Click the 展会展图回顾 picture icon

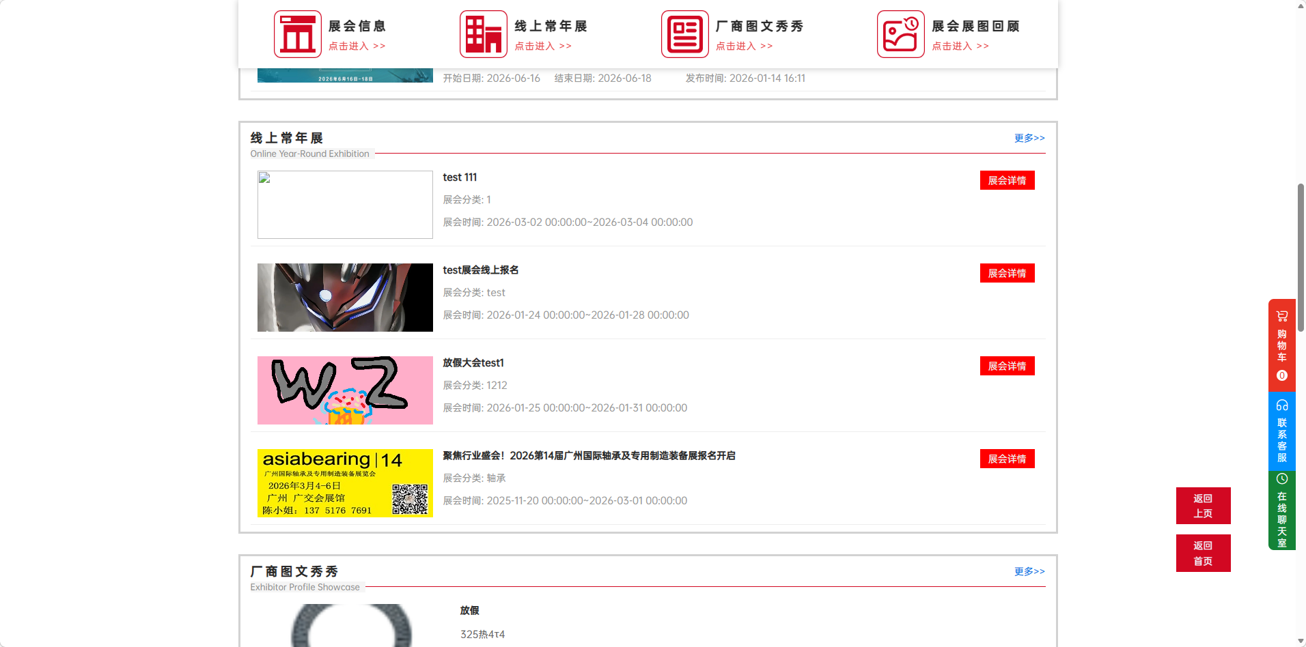tap(900, 34)
